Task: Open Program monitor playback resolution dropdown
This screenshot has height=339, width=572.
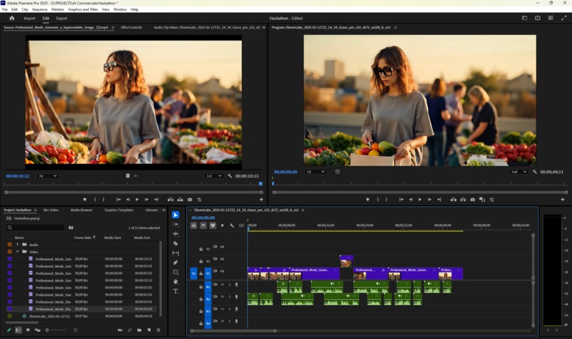Action: click(x=519, y=172)
